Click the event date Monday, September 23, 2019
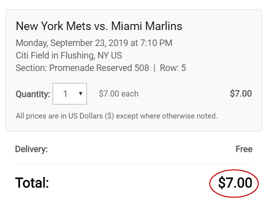 72,43
